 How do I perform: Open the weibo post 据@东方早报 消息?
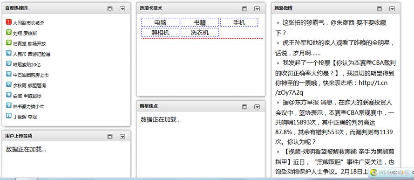pyautogui.click(x=335, y=122)
